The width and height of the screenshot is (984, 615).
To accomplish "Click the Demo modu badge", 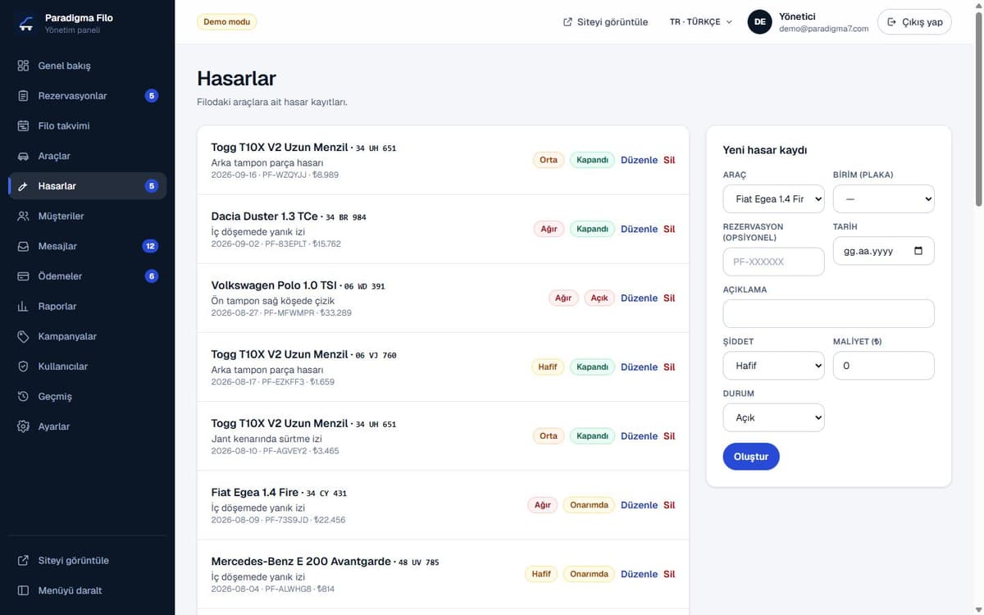I will (x=227, y=22).
